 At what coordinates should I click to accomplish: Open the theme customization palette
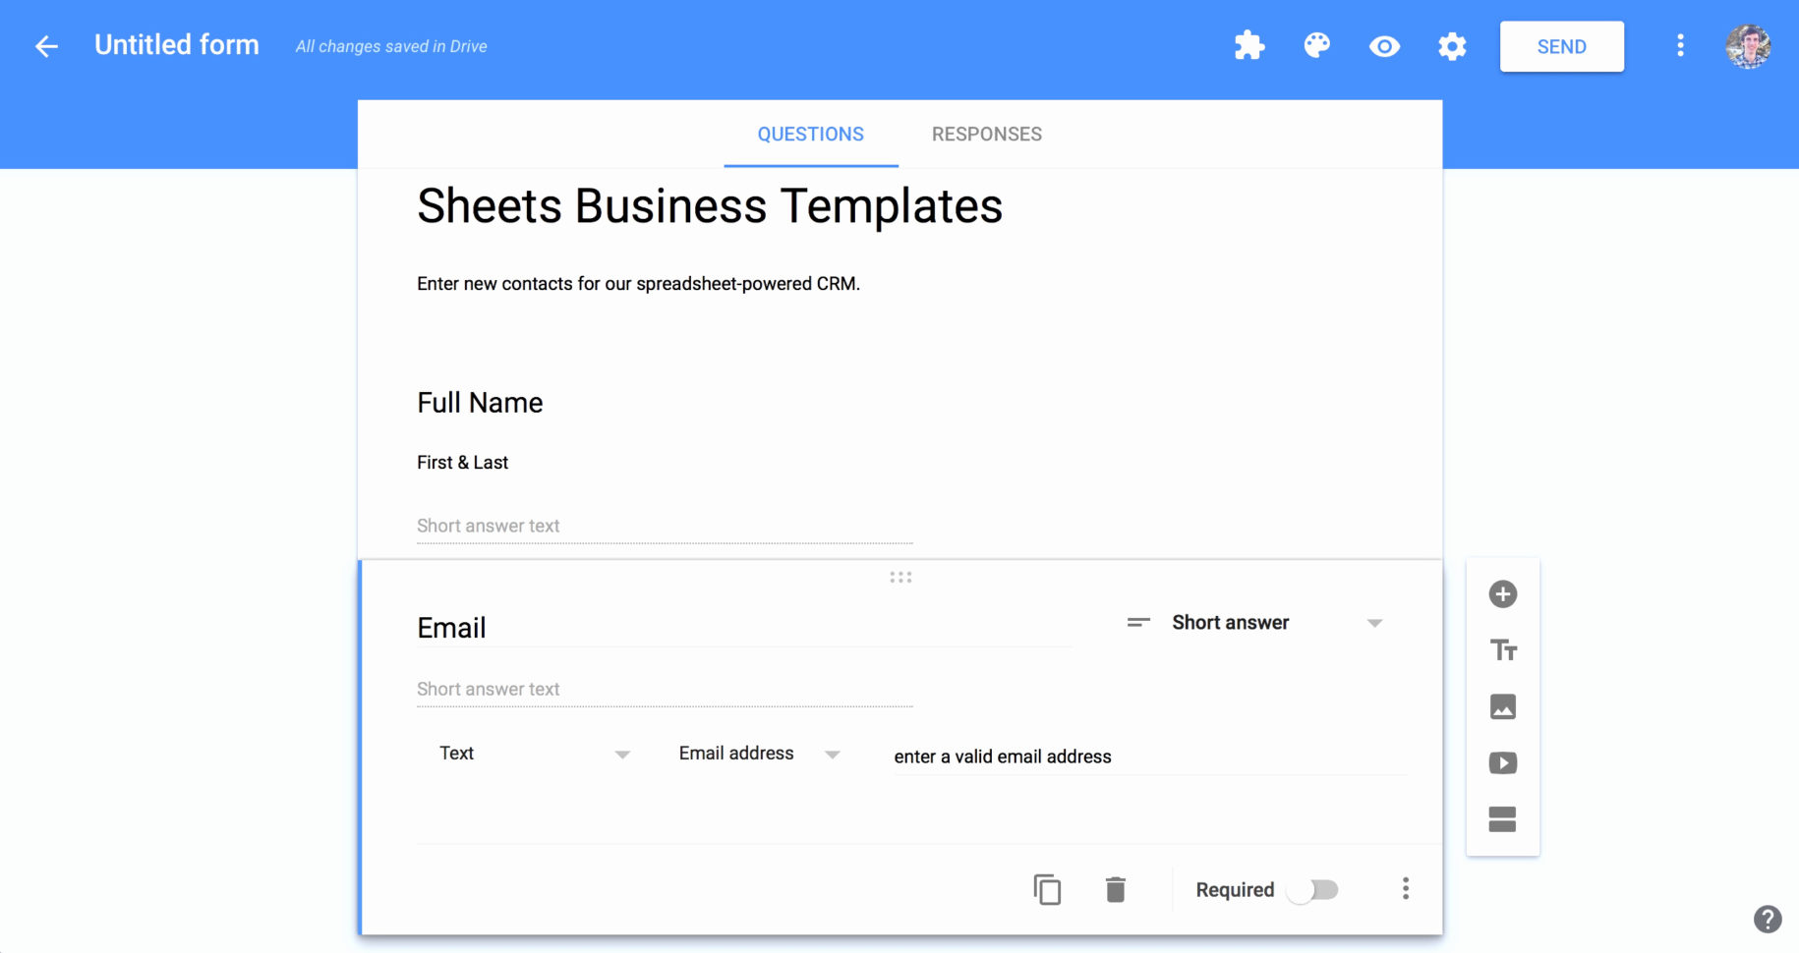[1316, 45]
